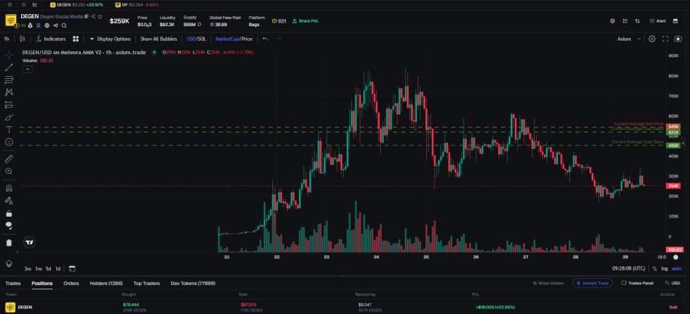690x314 pixels.
Task: Pick the ruler measure tool
Action: point(9,158)
